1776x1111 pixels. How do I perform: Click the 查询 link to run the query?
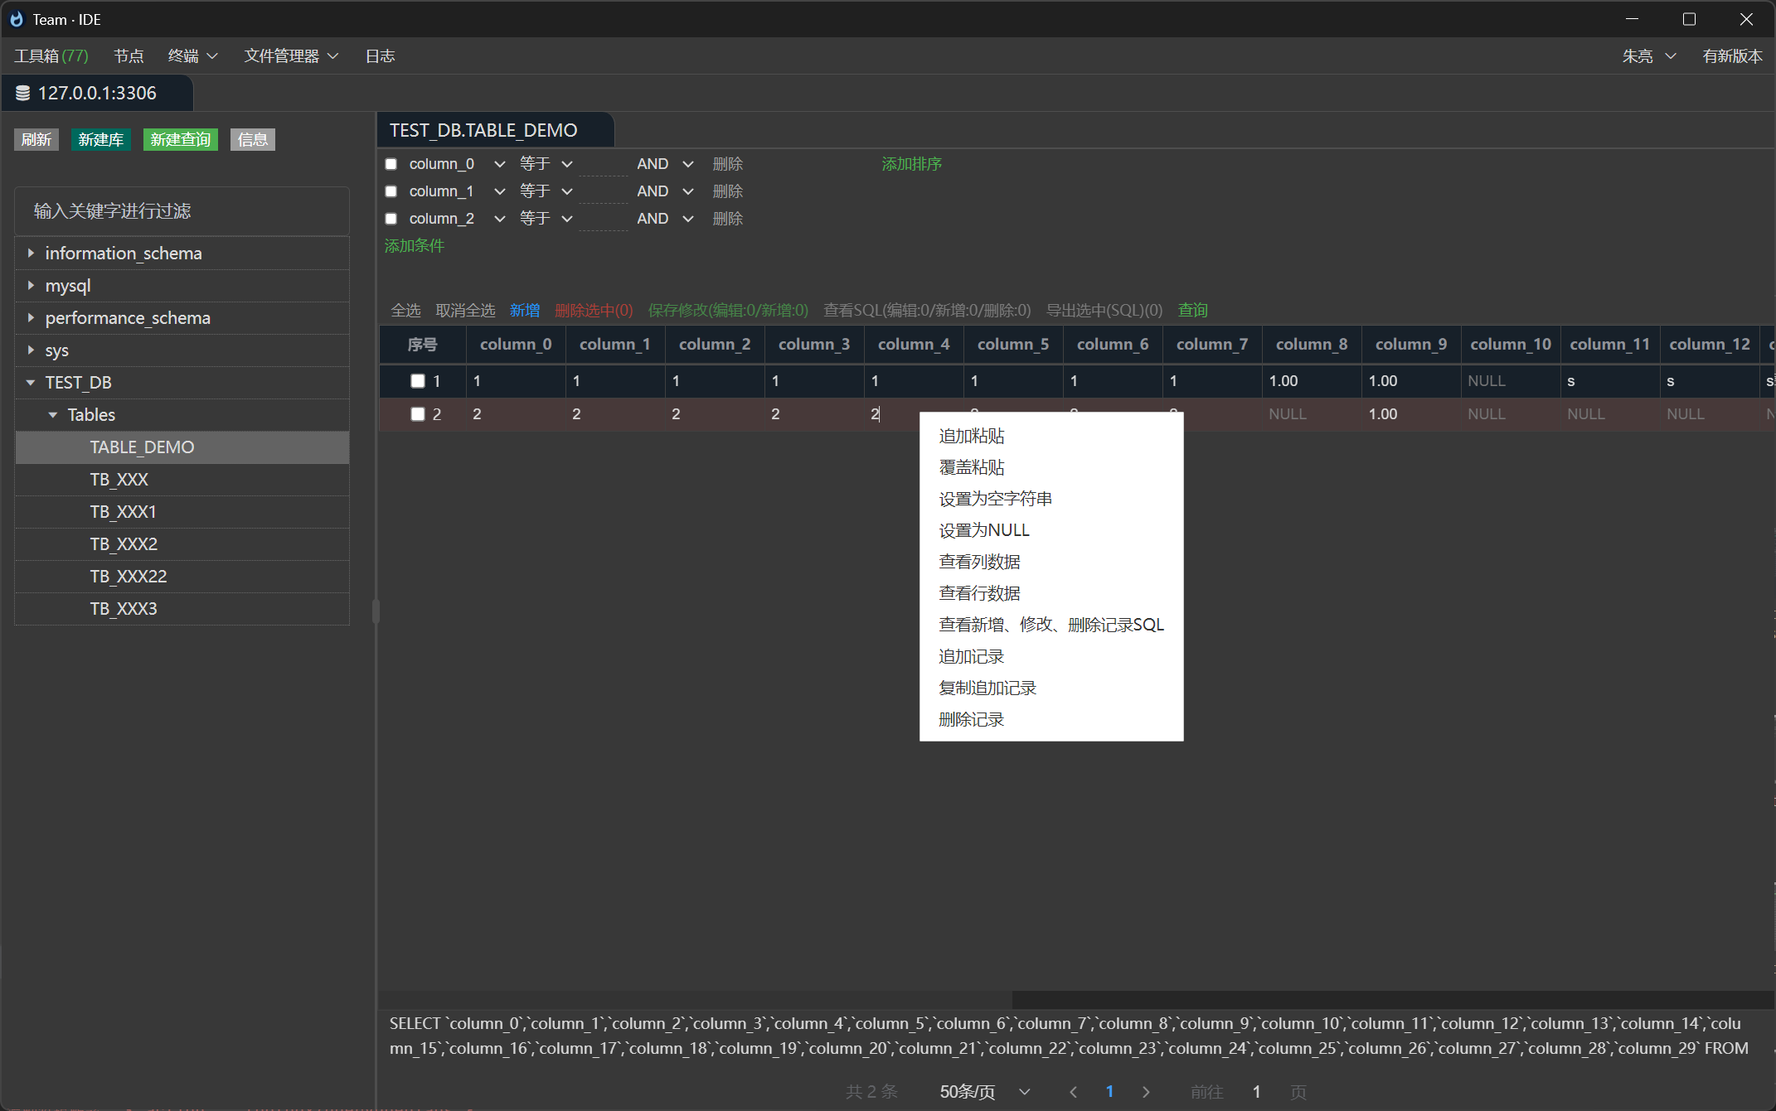(1192, 310)
